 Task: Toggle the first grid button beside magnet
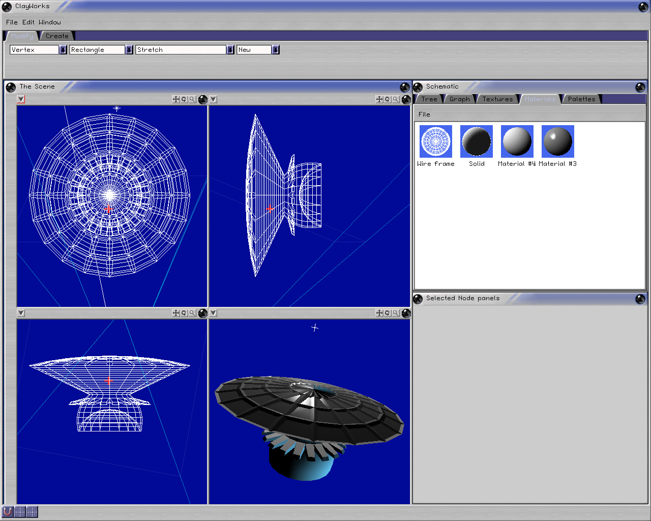tap(20, 511)
